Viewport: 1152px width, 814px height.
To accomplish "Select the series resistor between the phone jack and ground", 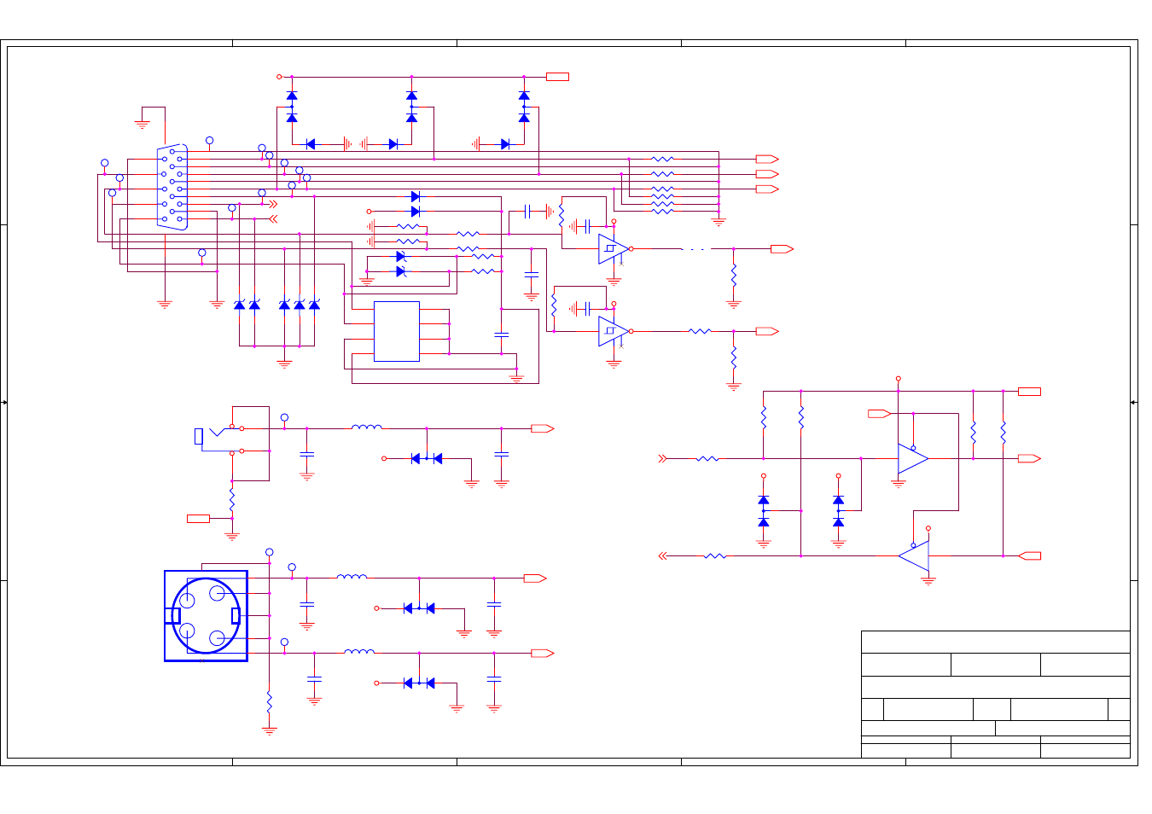I will pyautogui.click(x=232, y=500).
